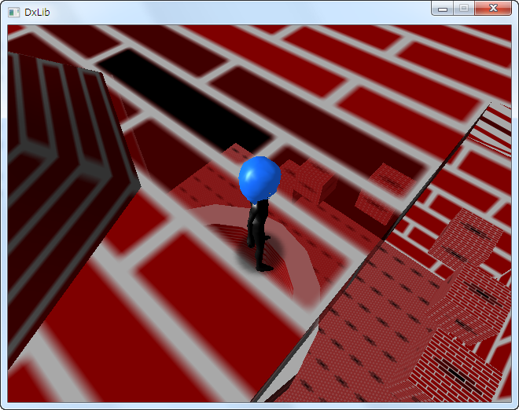Click the greyed-out maximize button
519x410 pixels.
point(463,9)
